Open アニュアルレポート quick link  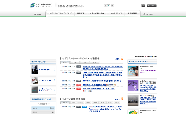click(x=45, y=80)
